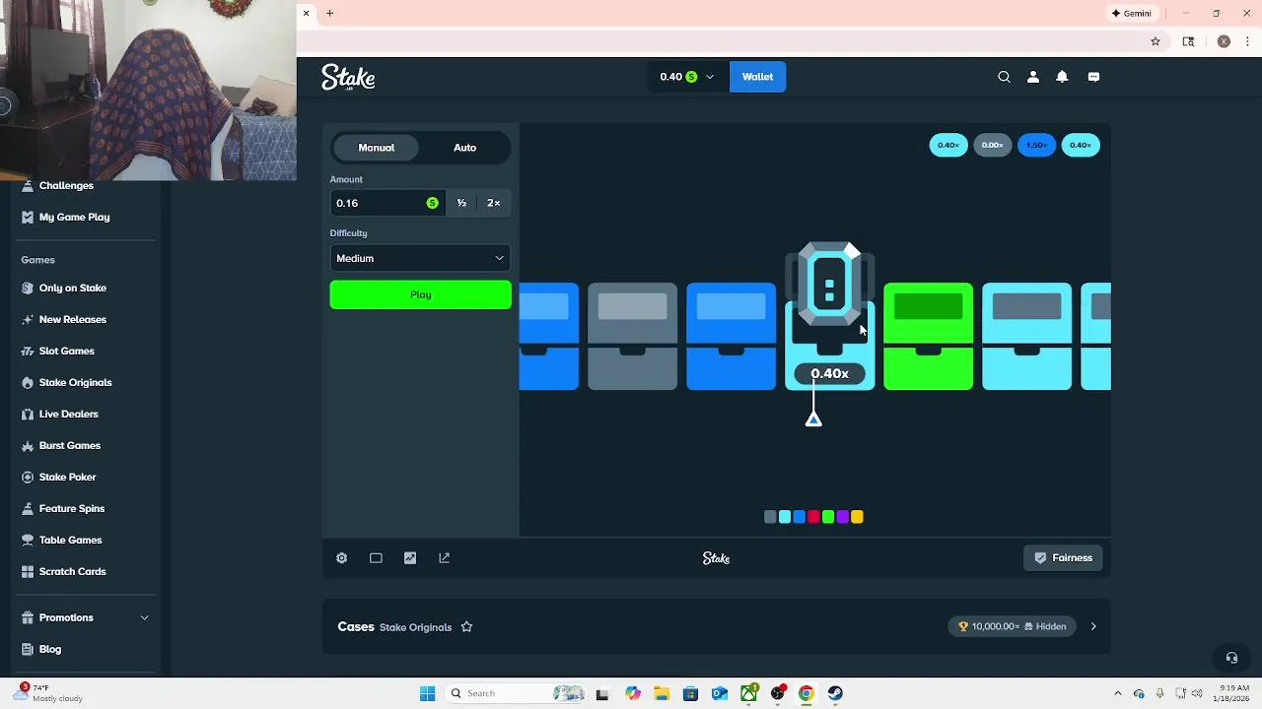Screen dimensions: 1262x709
Task: Open the Fairness dialog
Action: (x=1063, y=558)
